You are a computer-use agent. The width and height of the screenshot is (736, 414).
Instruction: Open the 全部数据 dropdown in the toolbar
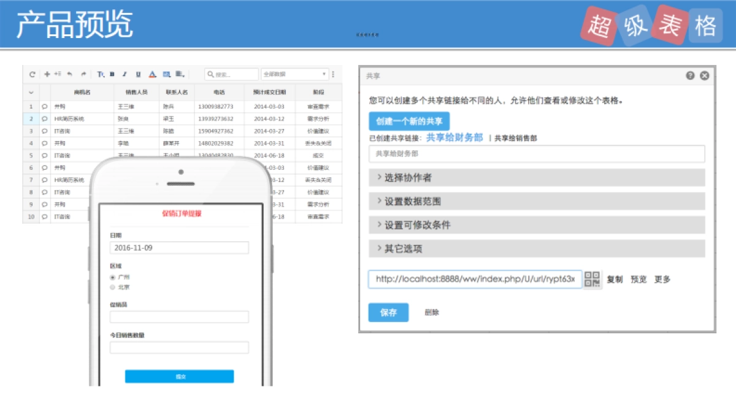click(294, 73)
